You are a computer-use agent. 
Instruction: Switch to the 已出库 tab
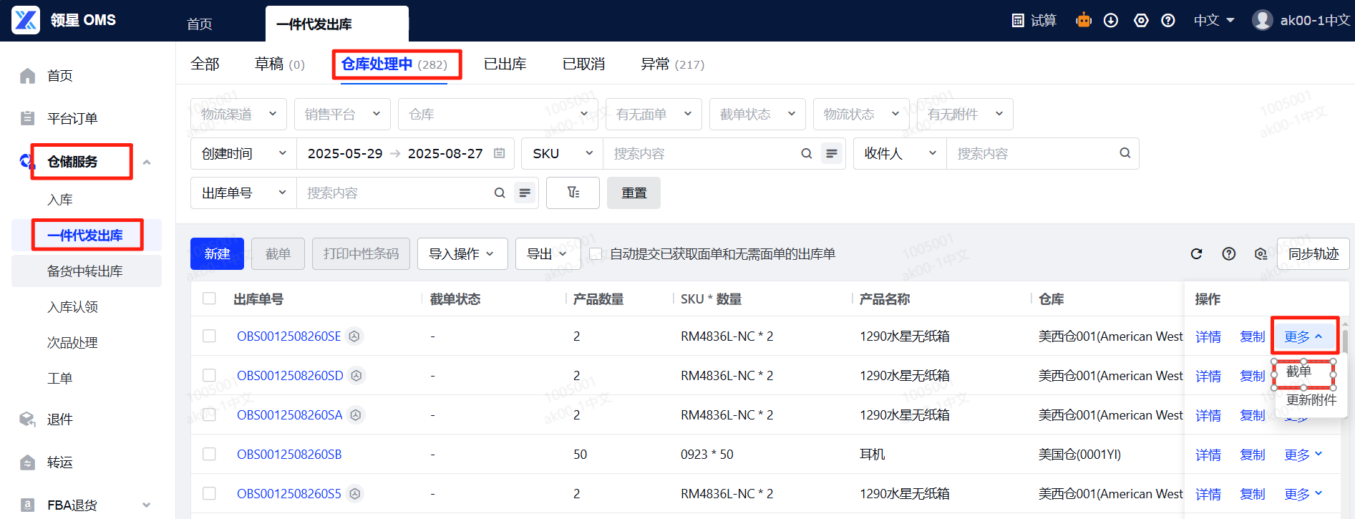pyautogui.click(x=505, y=64)
